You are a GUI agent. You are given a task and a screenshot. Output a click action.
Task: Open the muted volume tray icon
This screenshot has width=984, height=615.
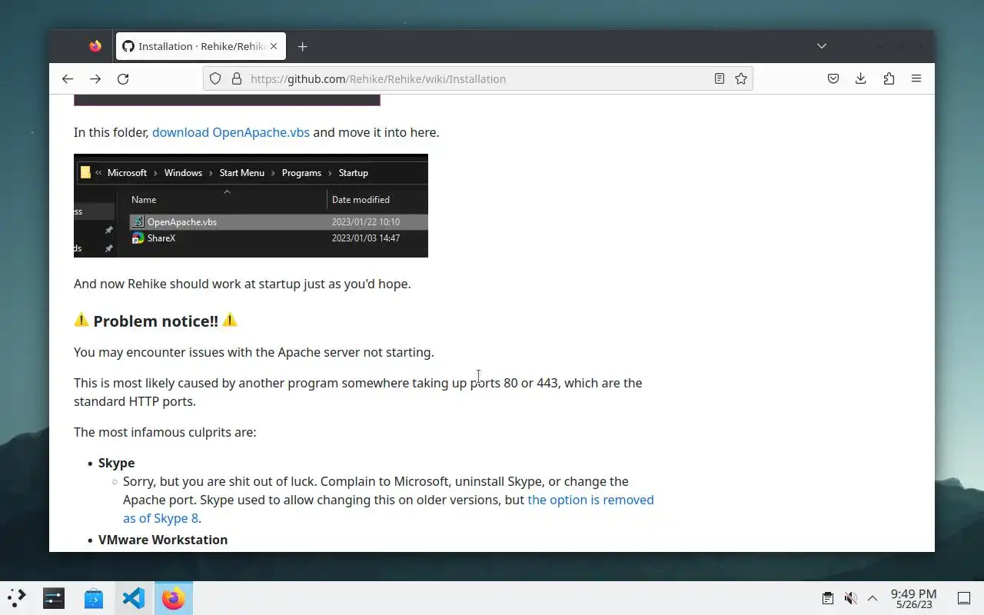[x=850, y=598]
